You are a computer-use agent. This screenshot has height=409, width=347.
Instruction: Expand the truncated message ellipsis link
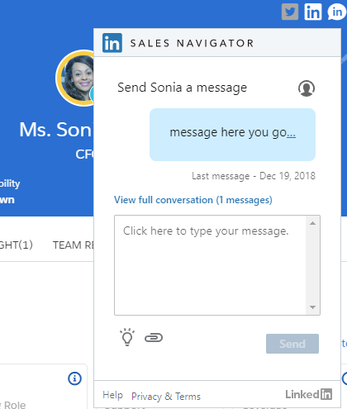291,133
